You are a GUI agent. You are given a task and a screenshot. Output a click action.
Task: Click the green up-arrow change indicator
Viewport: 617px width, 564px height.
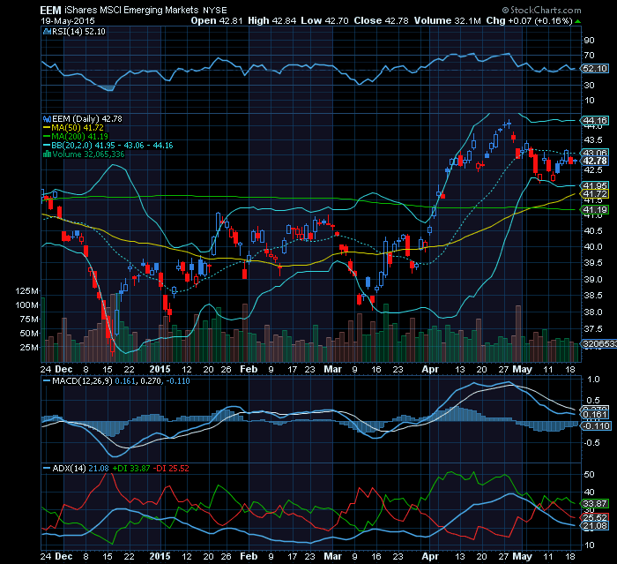tap(577, 21)
